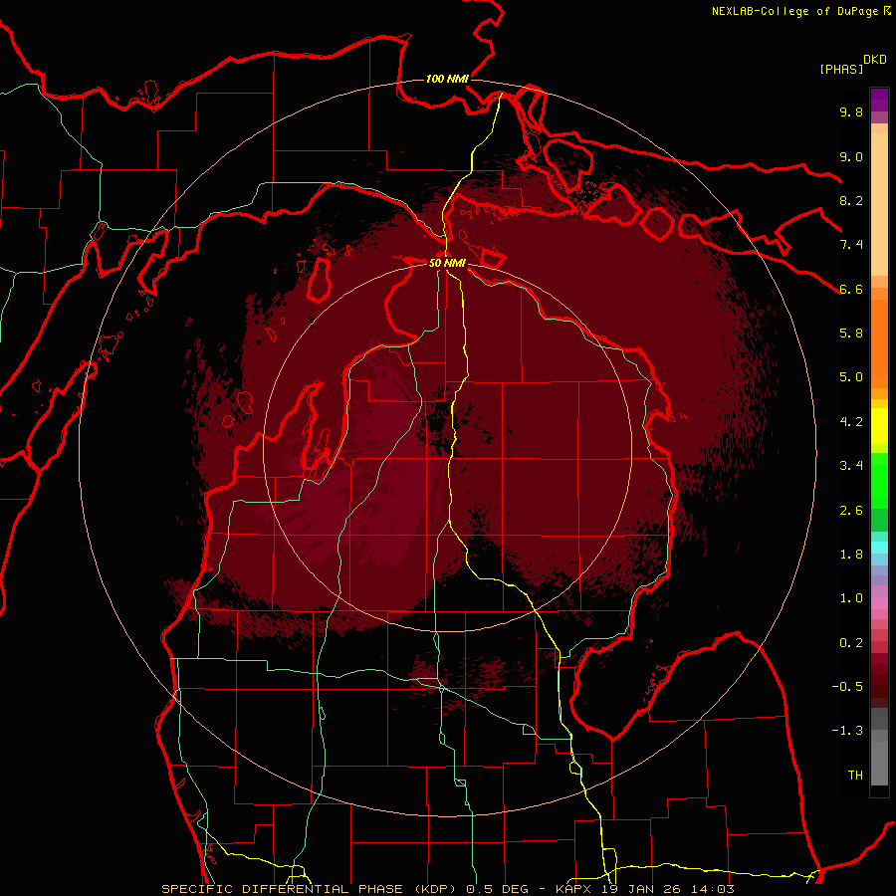Click the 4.2 color scale value
This screenshot has height=896, width=896.
pyautogui.click(x=851, y=422)
